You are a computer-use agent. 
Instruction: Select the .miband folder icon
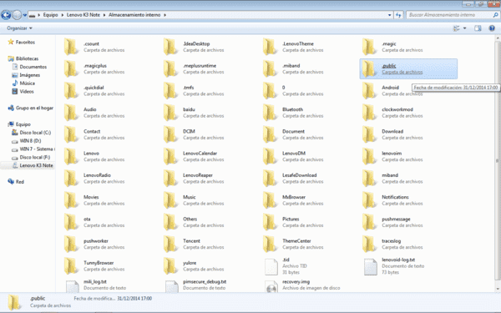(x=270, y=68)
